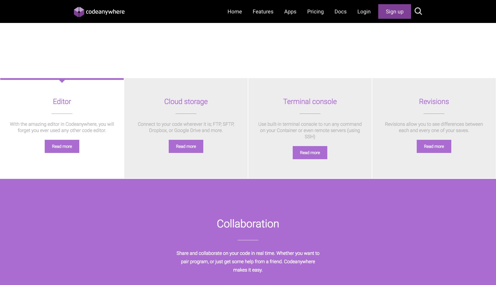
Task: Open the Features menu item
Action: click(x=263, y=12)
